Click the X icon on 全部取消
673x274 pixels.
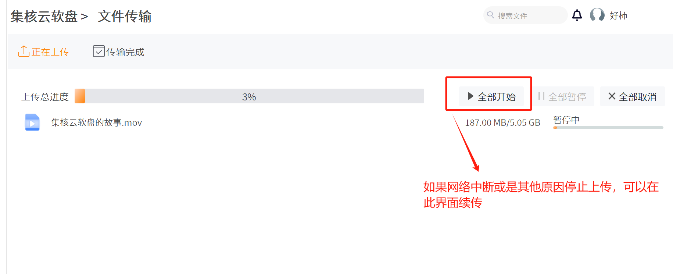coord(612,96)
